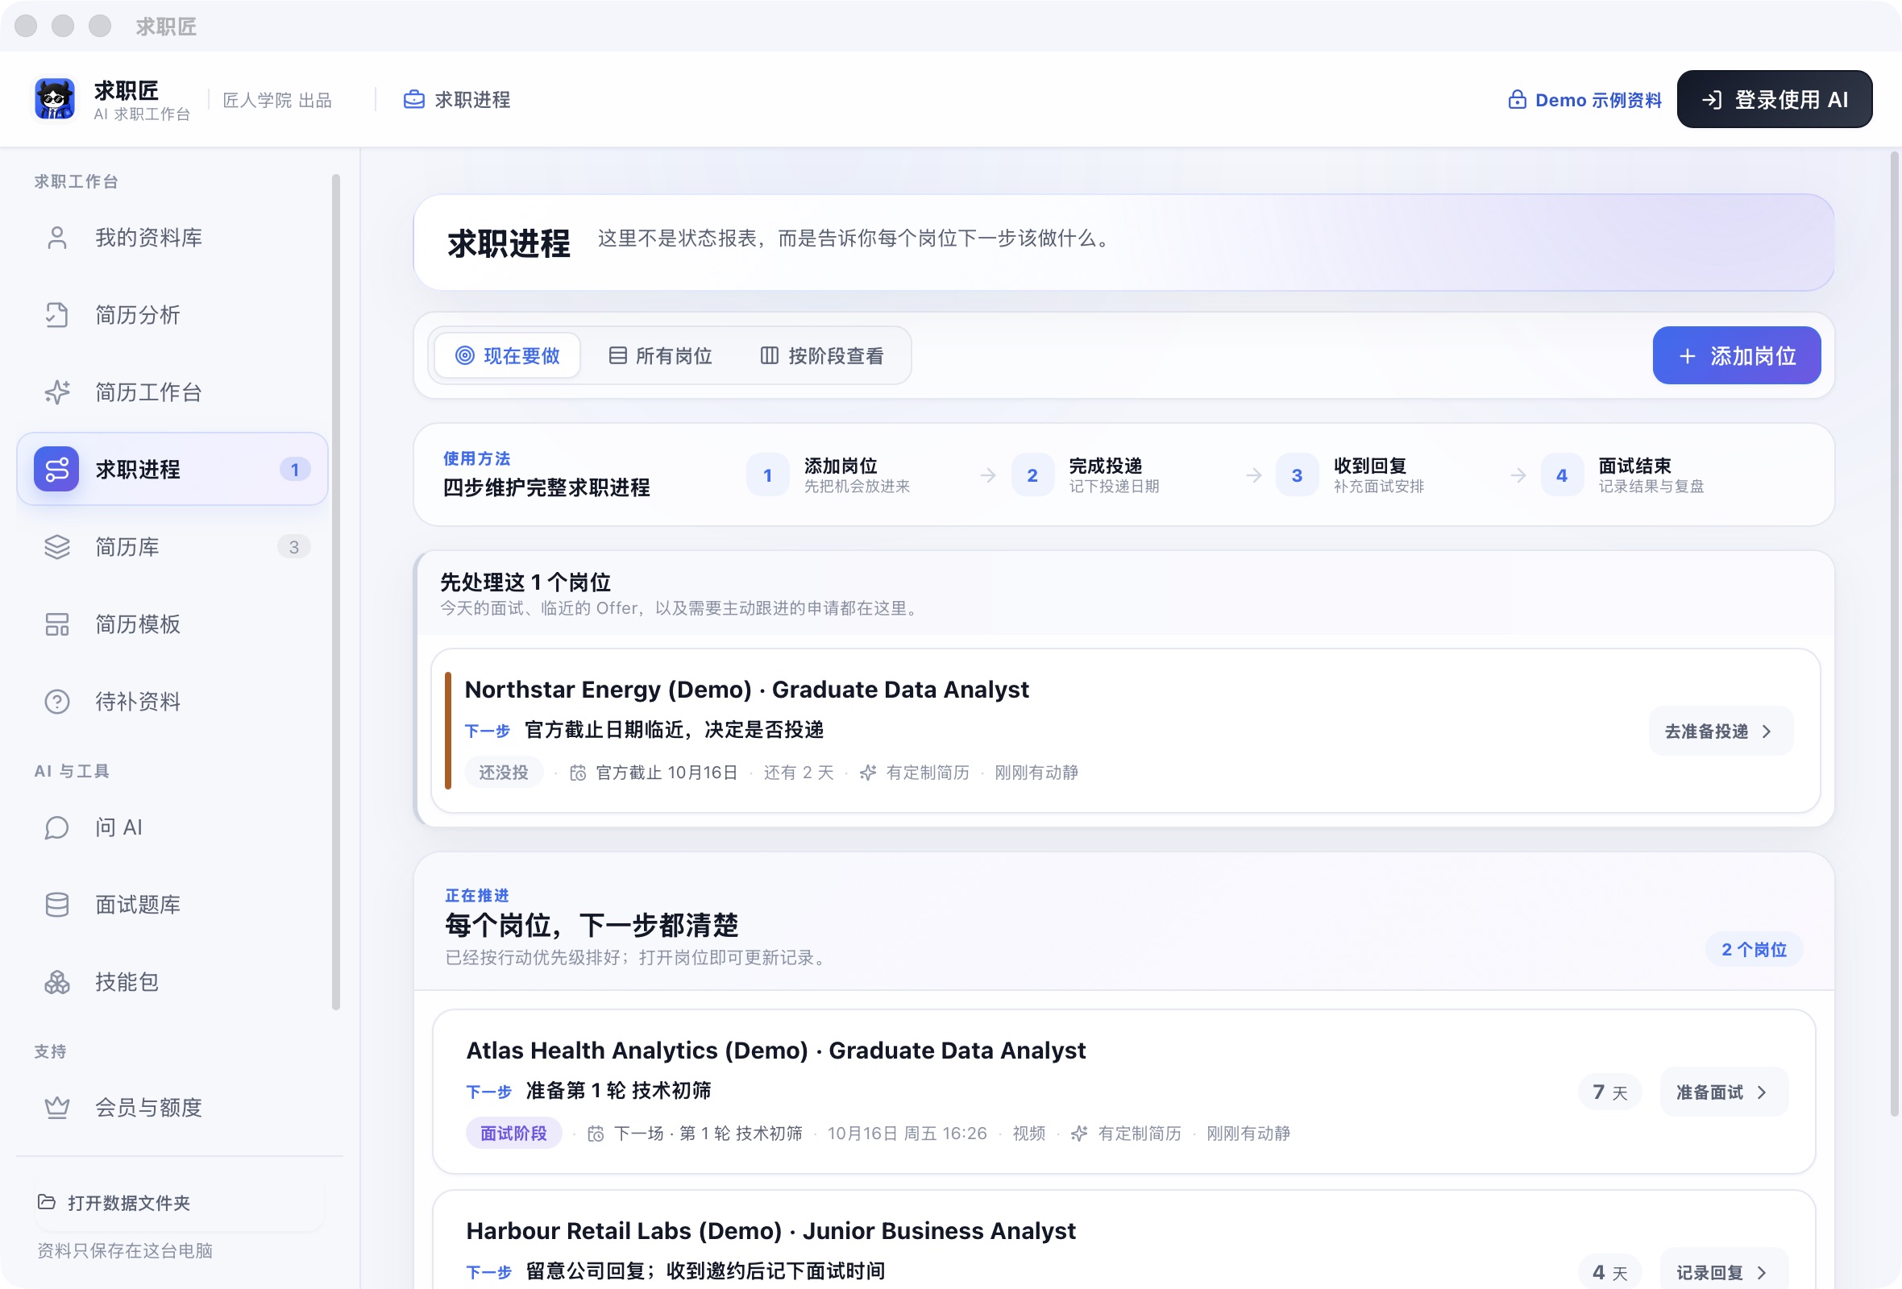1902x1289 pixels.
Task: Click the main page vertical scrollbar
Action: 1894,634
